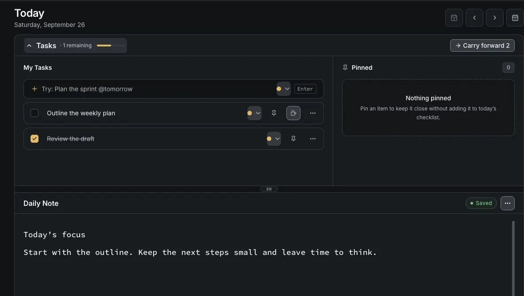Open priority dropdown for Outline the weekly plan
This screenshot has height=296, width=524.
(254, 113)
